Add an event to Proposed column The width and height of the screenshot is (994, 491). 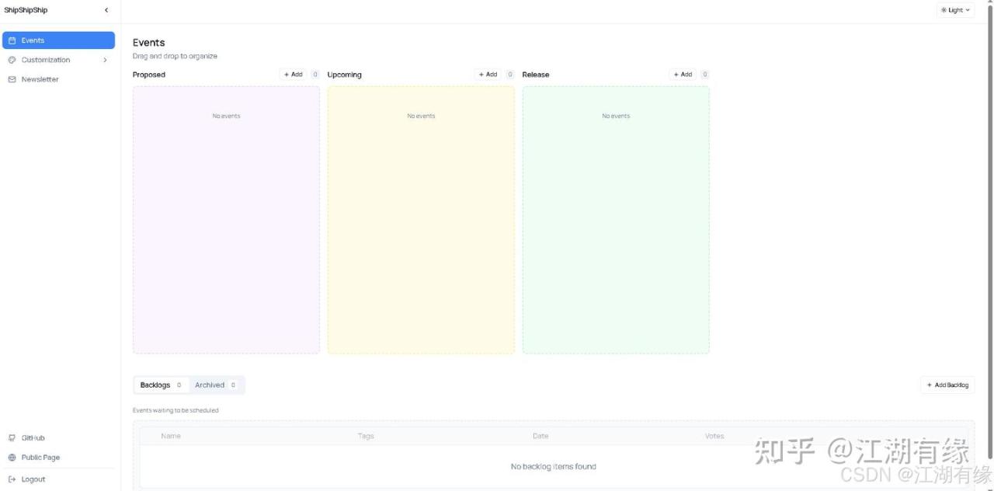(293, 75)
